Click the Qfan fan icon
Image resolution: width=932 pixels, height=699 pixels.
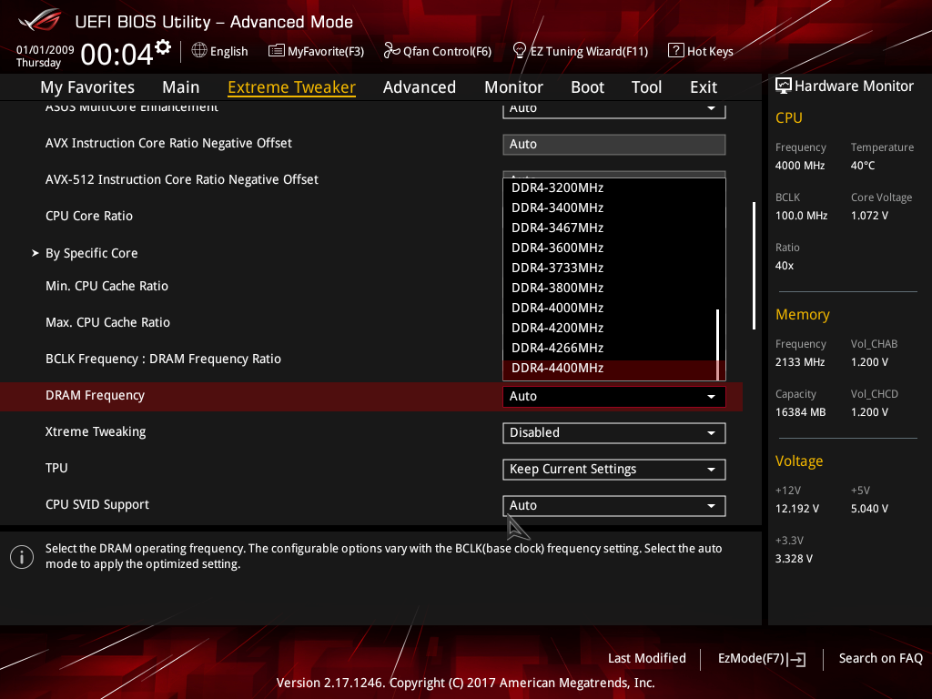[391, 51]
